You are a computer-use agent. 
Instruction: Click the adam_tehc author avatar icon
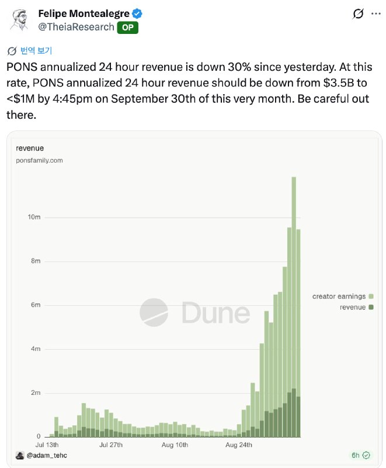click(20, 455)
